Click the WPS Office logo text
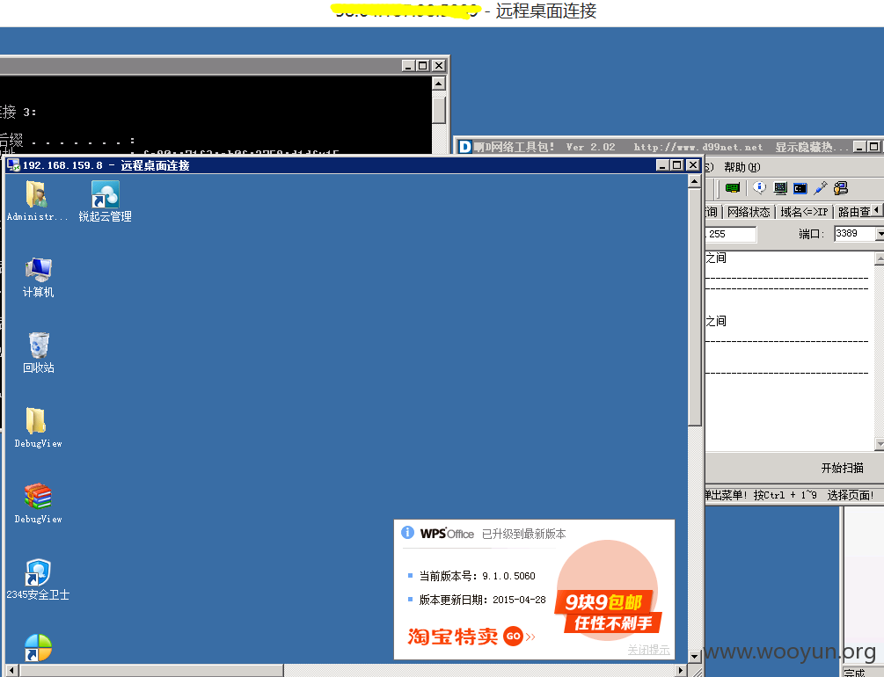The height and width of the screenshot is (677, 884). pos(447,534)
